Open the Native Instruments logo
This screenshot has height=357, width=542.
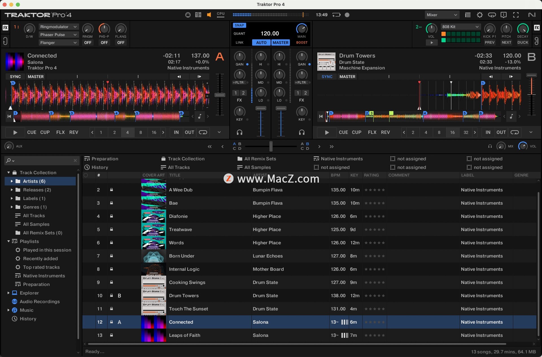pyautogui.click(x=532, y=15)
